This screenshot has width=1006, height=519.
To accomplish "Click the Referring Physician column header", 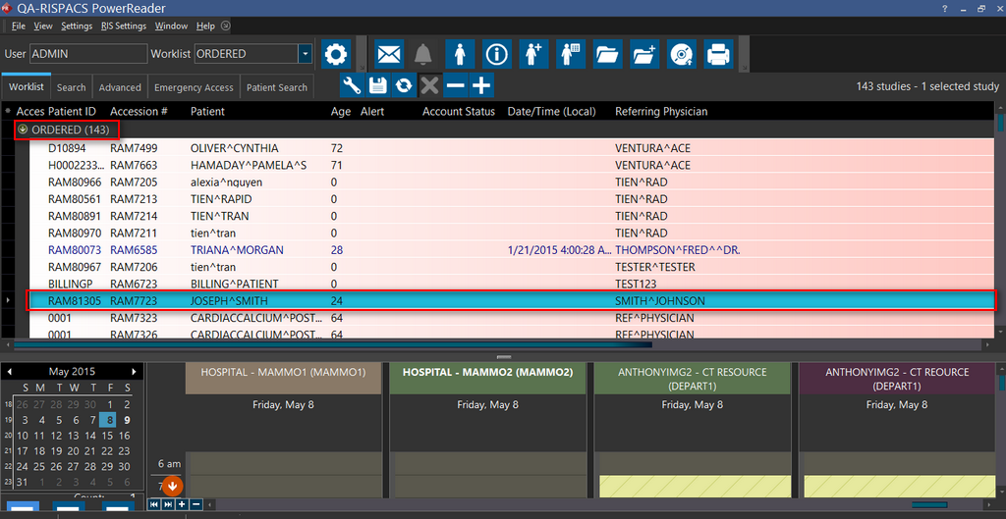I will coord(660,112).
